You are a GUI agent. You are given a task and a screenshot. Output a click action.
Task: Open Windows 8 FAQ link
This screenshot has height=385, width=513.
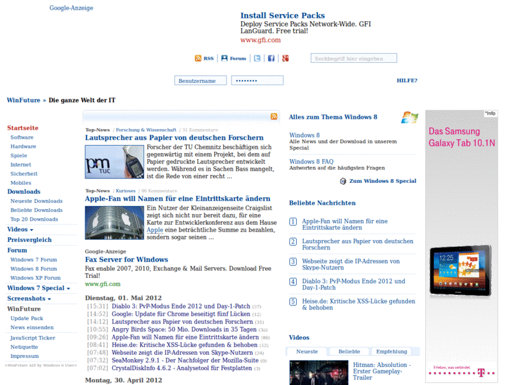[x=312, y=162]
